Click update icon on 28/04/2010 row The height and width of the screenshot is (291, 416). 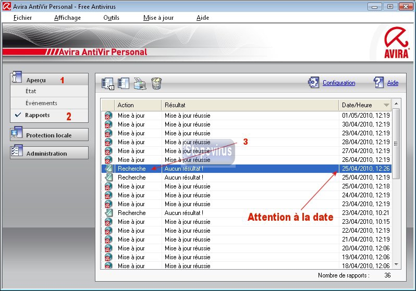[x=108, y=142]
